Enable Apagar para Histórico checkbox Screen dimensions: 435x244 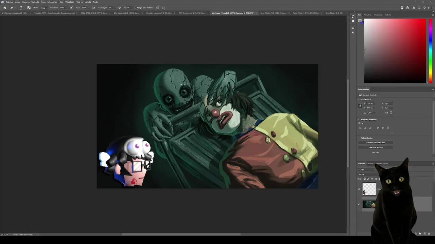tap(135, 7)
